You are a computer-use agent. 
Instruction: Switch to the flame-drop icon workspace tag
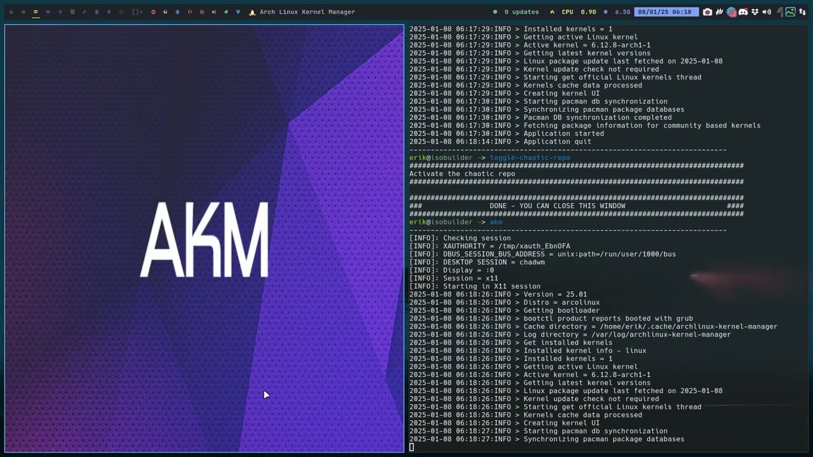tap(97, 12)
